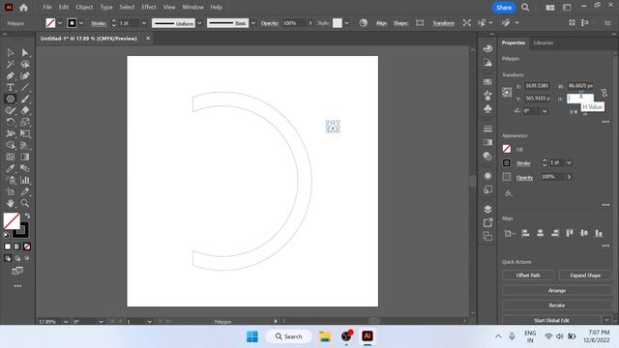Click the Offset Path button
The height and width of the screenshot is (348, 619).
click(x=528, y=275)
